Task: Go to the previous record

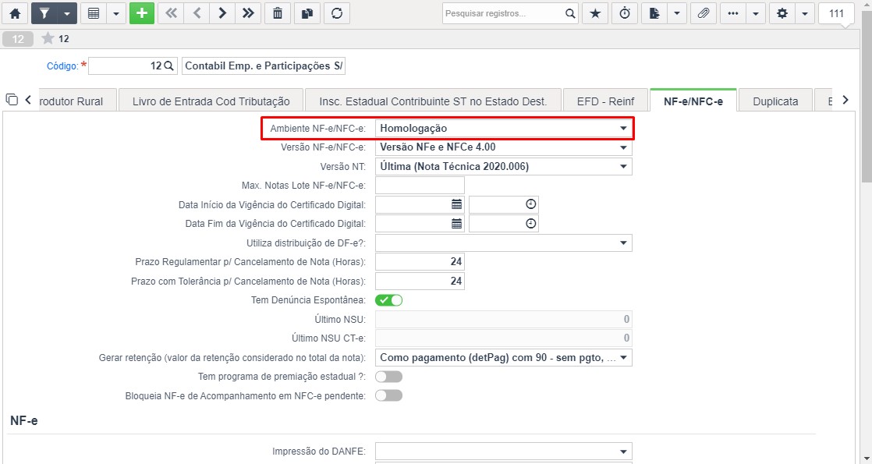Action: (197, 13)
